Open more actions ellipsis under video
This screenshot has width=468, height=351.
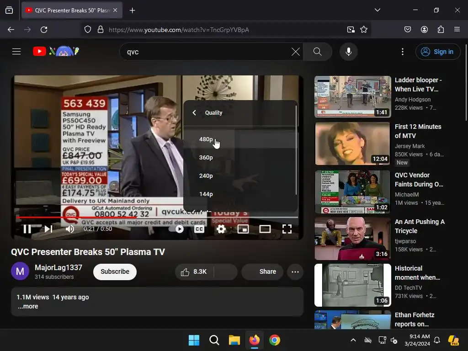tap(295, 271)
